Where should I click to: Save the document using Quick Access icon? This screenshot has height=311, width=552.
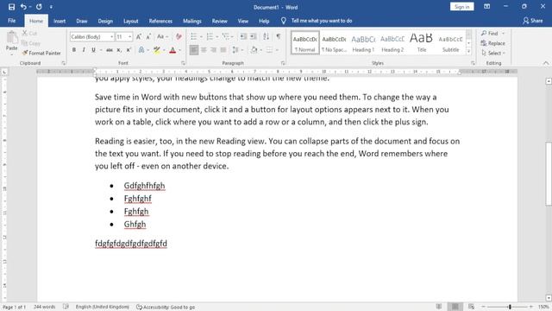(11, 7)
